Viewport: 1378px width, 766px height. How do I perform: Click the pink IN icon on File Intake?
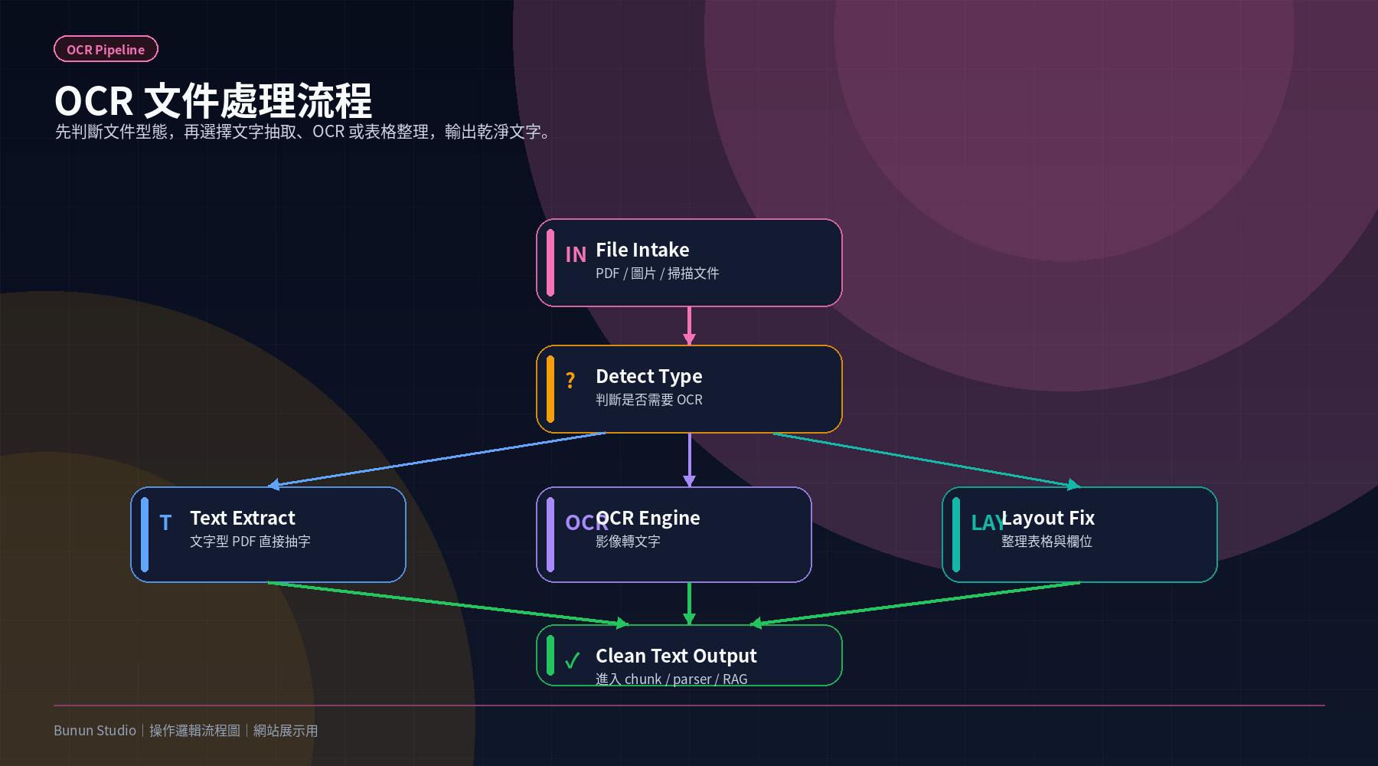click(576, 254)
